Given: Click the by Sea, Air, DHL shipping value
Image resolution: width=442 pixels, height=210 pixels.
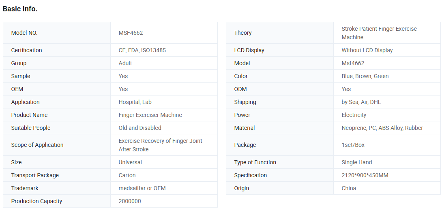Looking at the screenshot, I should 361,102.
